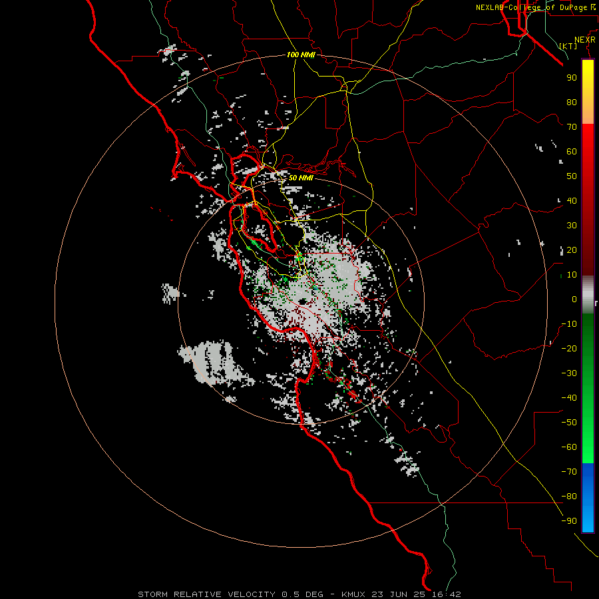Click the large gray echo patch offshore southwest
Image resolution: width=599 pixels, height=599 pixels.
click(214, 363)
